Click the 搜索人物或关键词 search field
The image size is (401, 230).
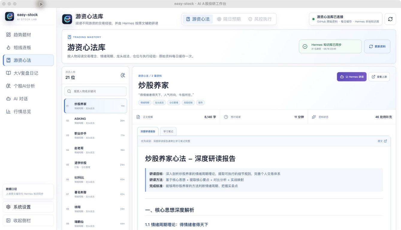click(95, 91)
